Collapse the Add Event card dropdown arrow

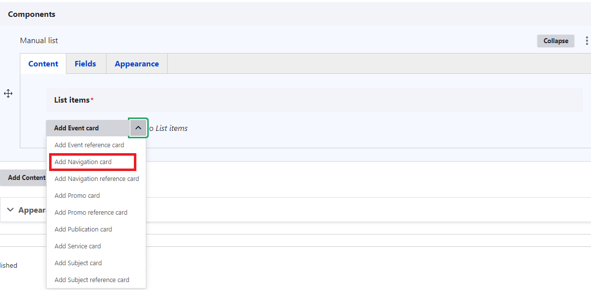(x=138, y=128)
